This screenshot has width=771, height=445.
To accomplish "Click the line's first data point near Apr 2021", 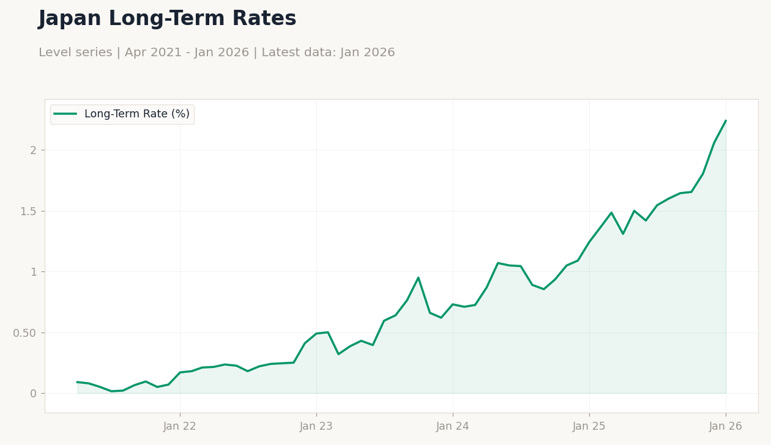I will [78, 382].
